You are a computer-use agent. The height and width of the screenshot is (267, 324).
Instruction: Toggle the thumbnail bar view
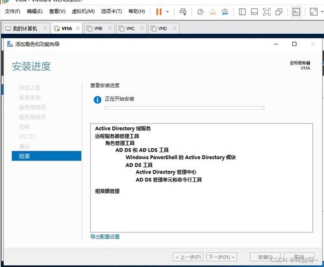pyautogui.click(x=254, y=12)
